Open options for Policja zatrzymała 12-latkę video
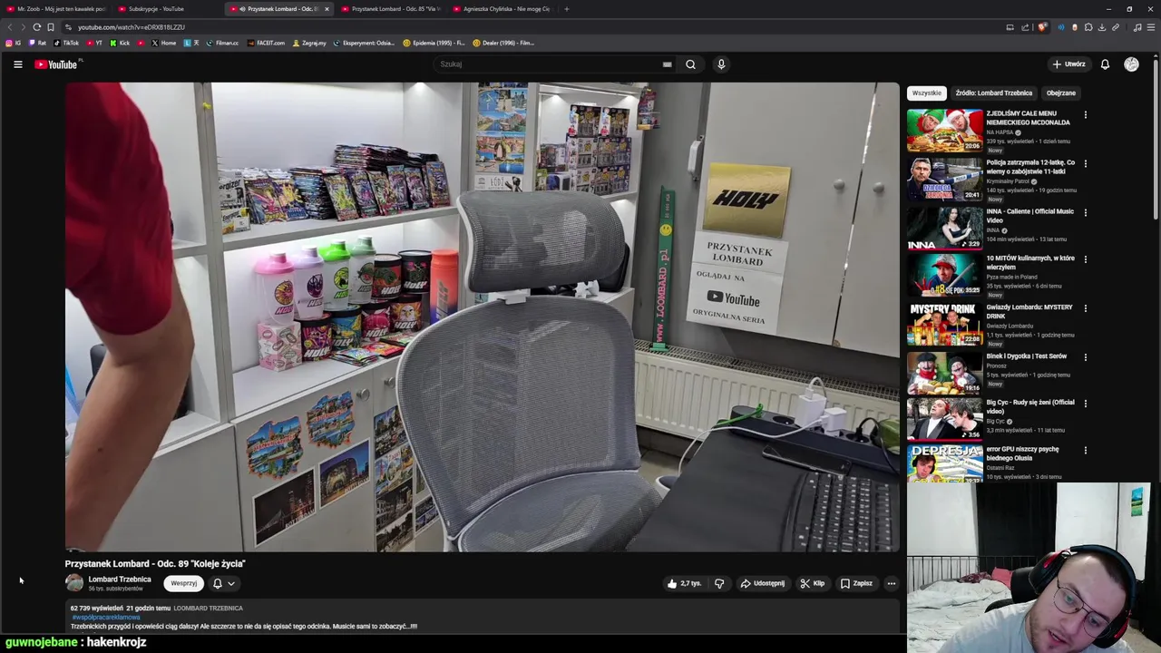 [1085, 164]
